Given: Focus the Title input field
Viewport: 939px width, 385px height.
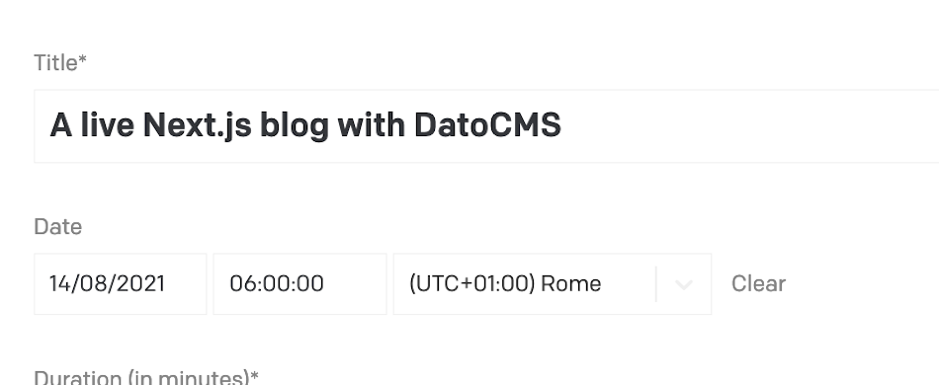Looking at the screenshot, I should 486,126.
